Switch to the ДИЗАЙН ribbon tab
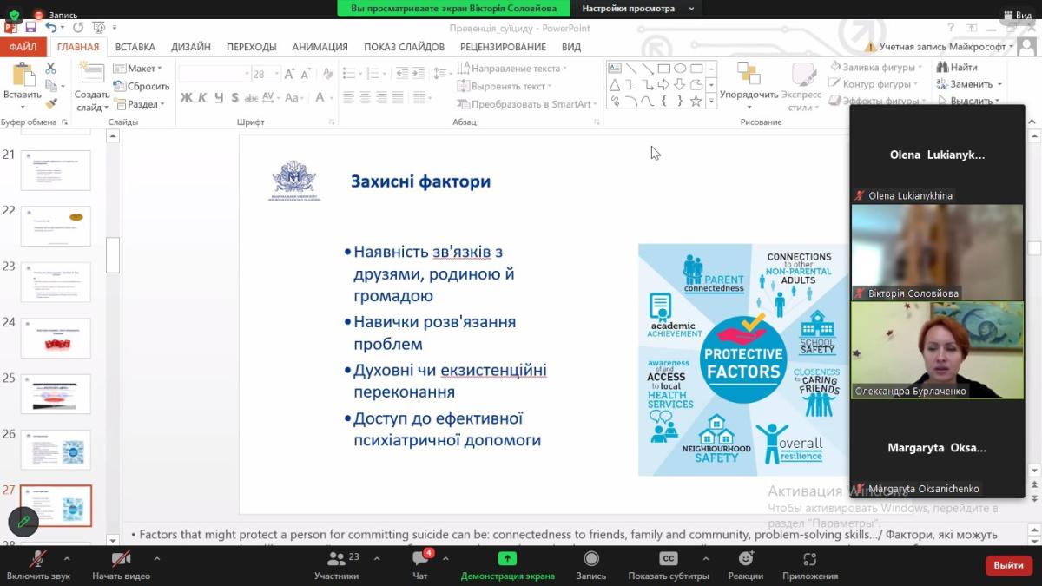The image size is (1042, 586). [x=190, y=47]
